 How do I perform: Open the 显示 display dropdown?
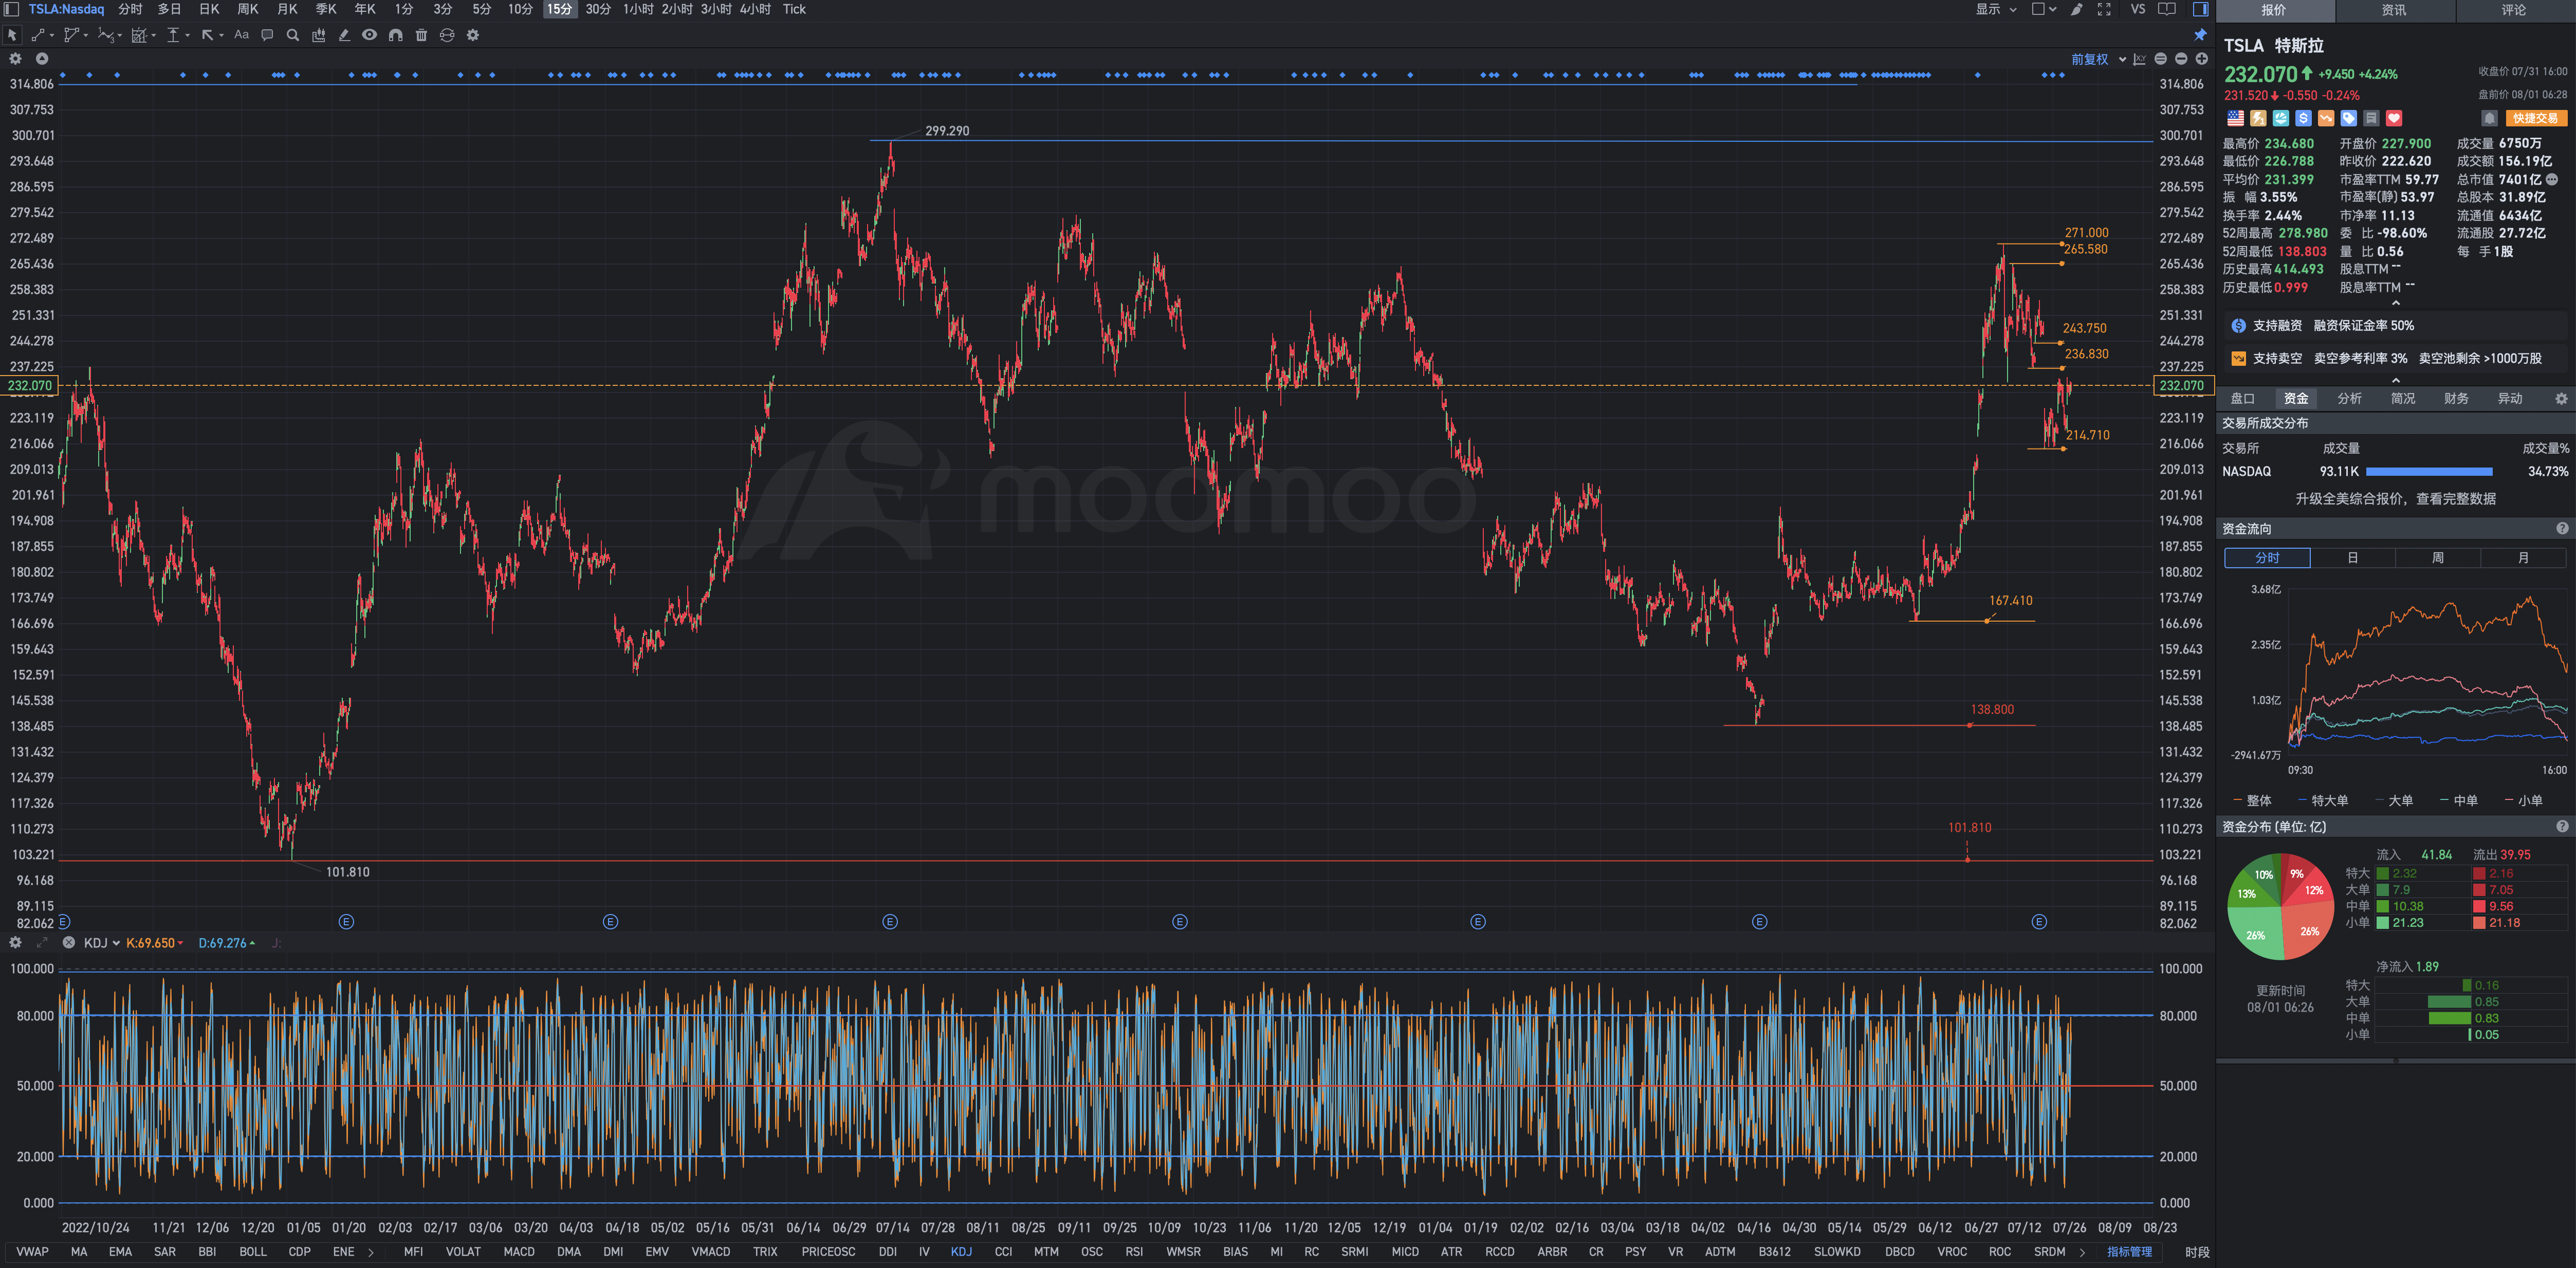click(x=1996, y=9)
